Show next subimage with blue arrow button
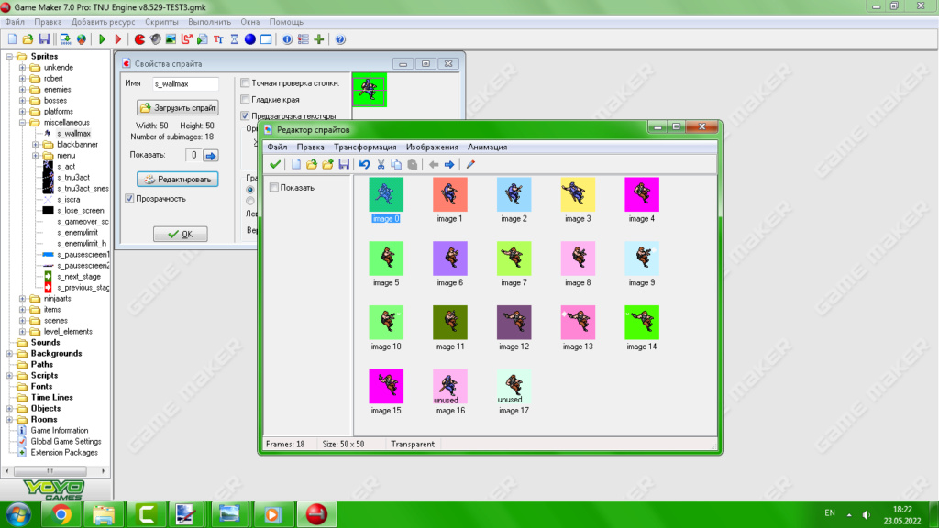This screenshot has width=939, height=528. (x=211, y=156)
